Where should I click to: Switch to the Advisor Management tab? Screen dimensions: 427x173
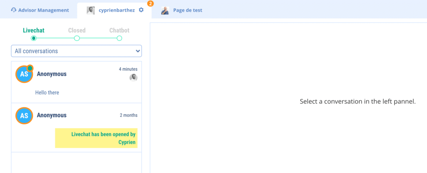tap(40, 10)
